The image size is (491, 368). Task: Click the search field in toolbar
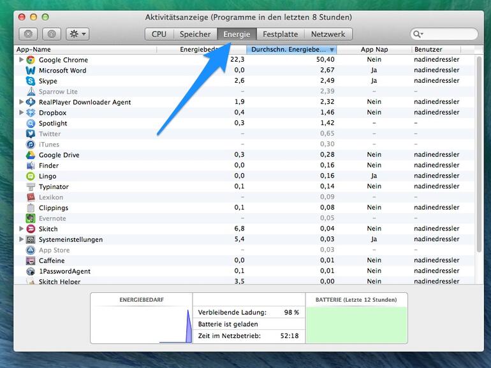tap(448, 34)
